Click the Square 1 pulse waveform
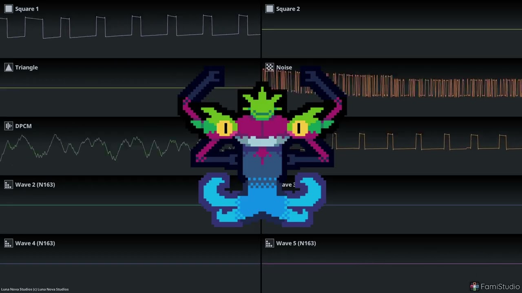522x293 pixels. (x=130, y=26)
